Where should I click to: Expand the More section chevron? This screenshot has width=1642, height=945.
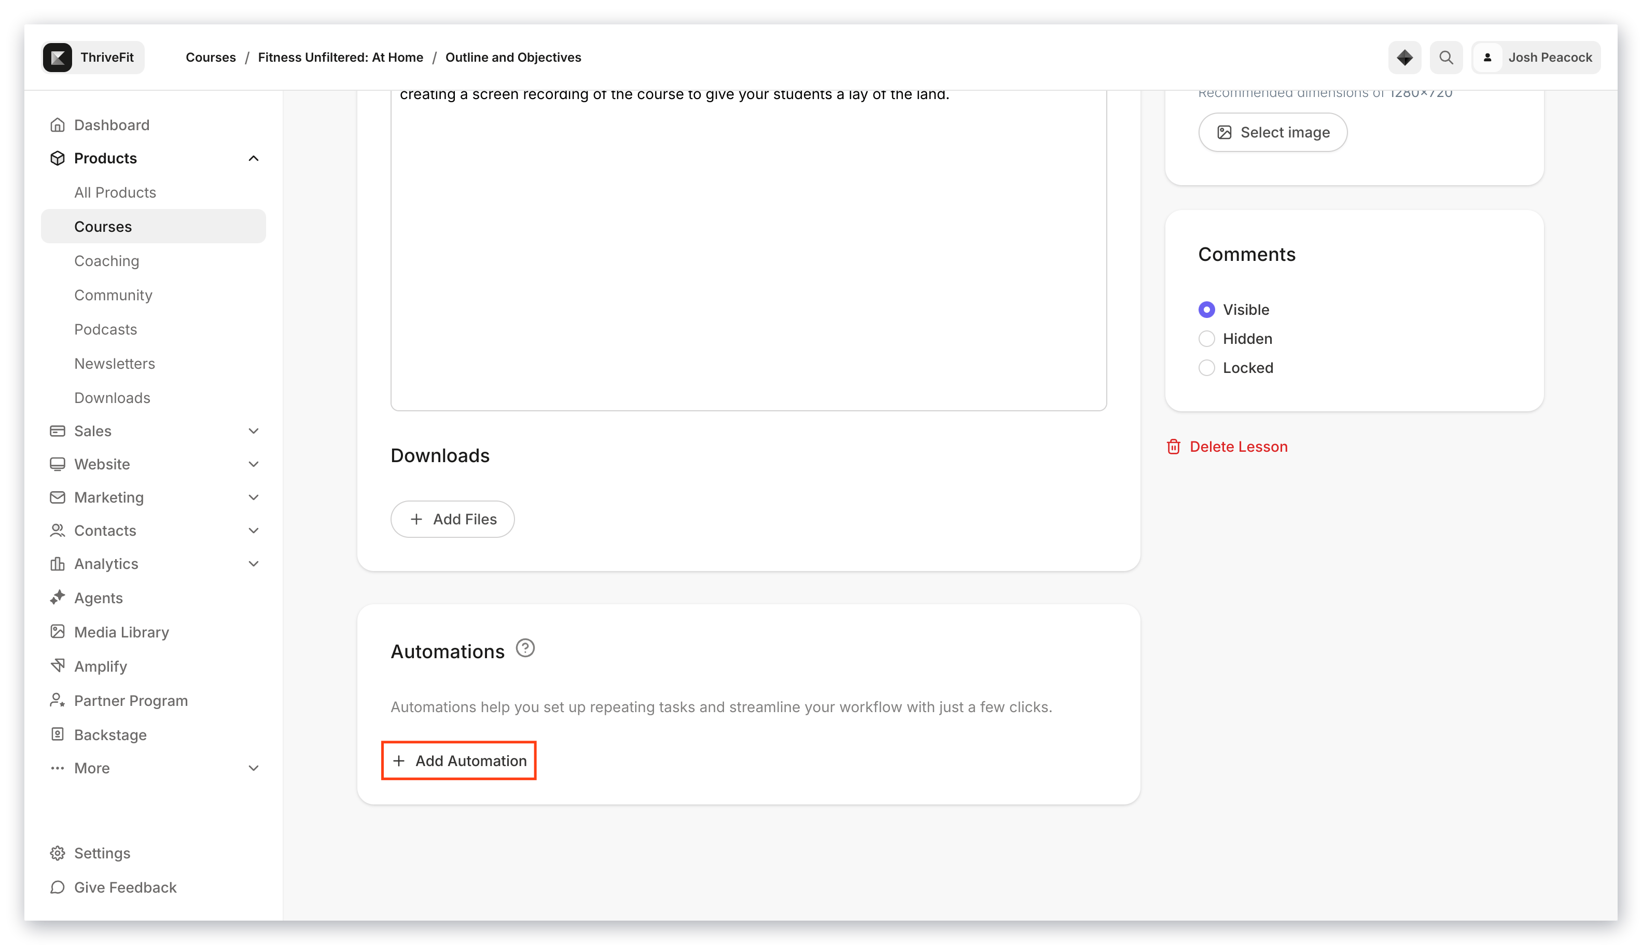tap(254, 768)
